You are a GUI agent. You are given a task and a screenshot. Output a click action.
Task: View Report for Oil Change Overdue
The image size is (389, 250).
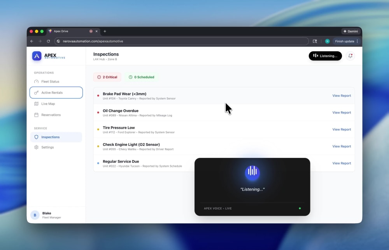342,113
